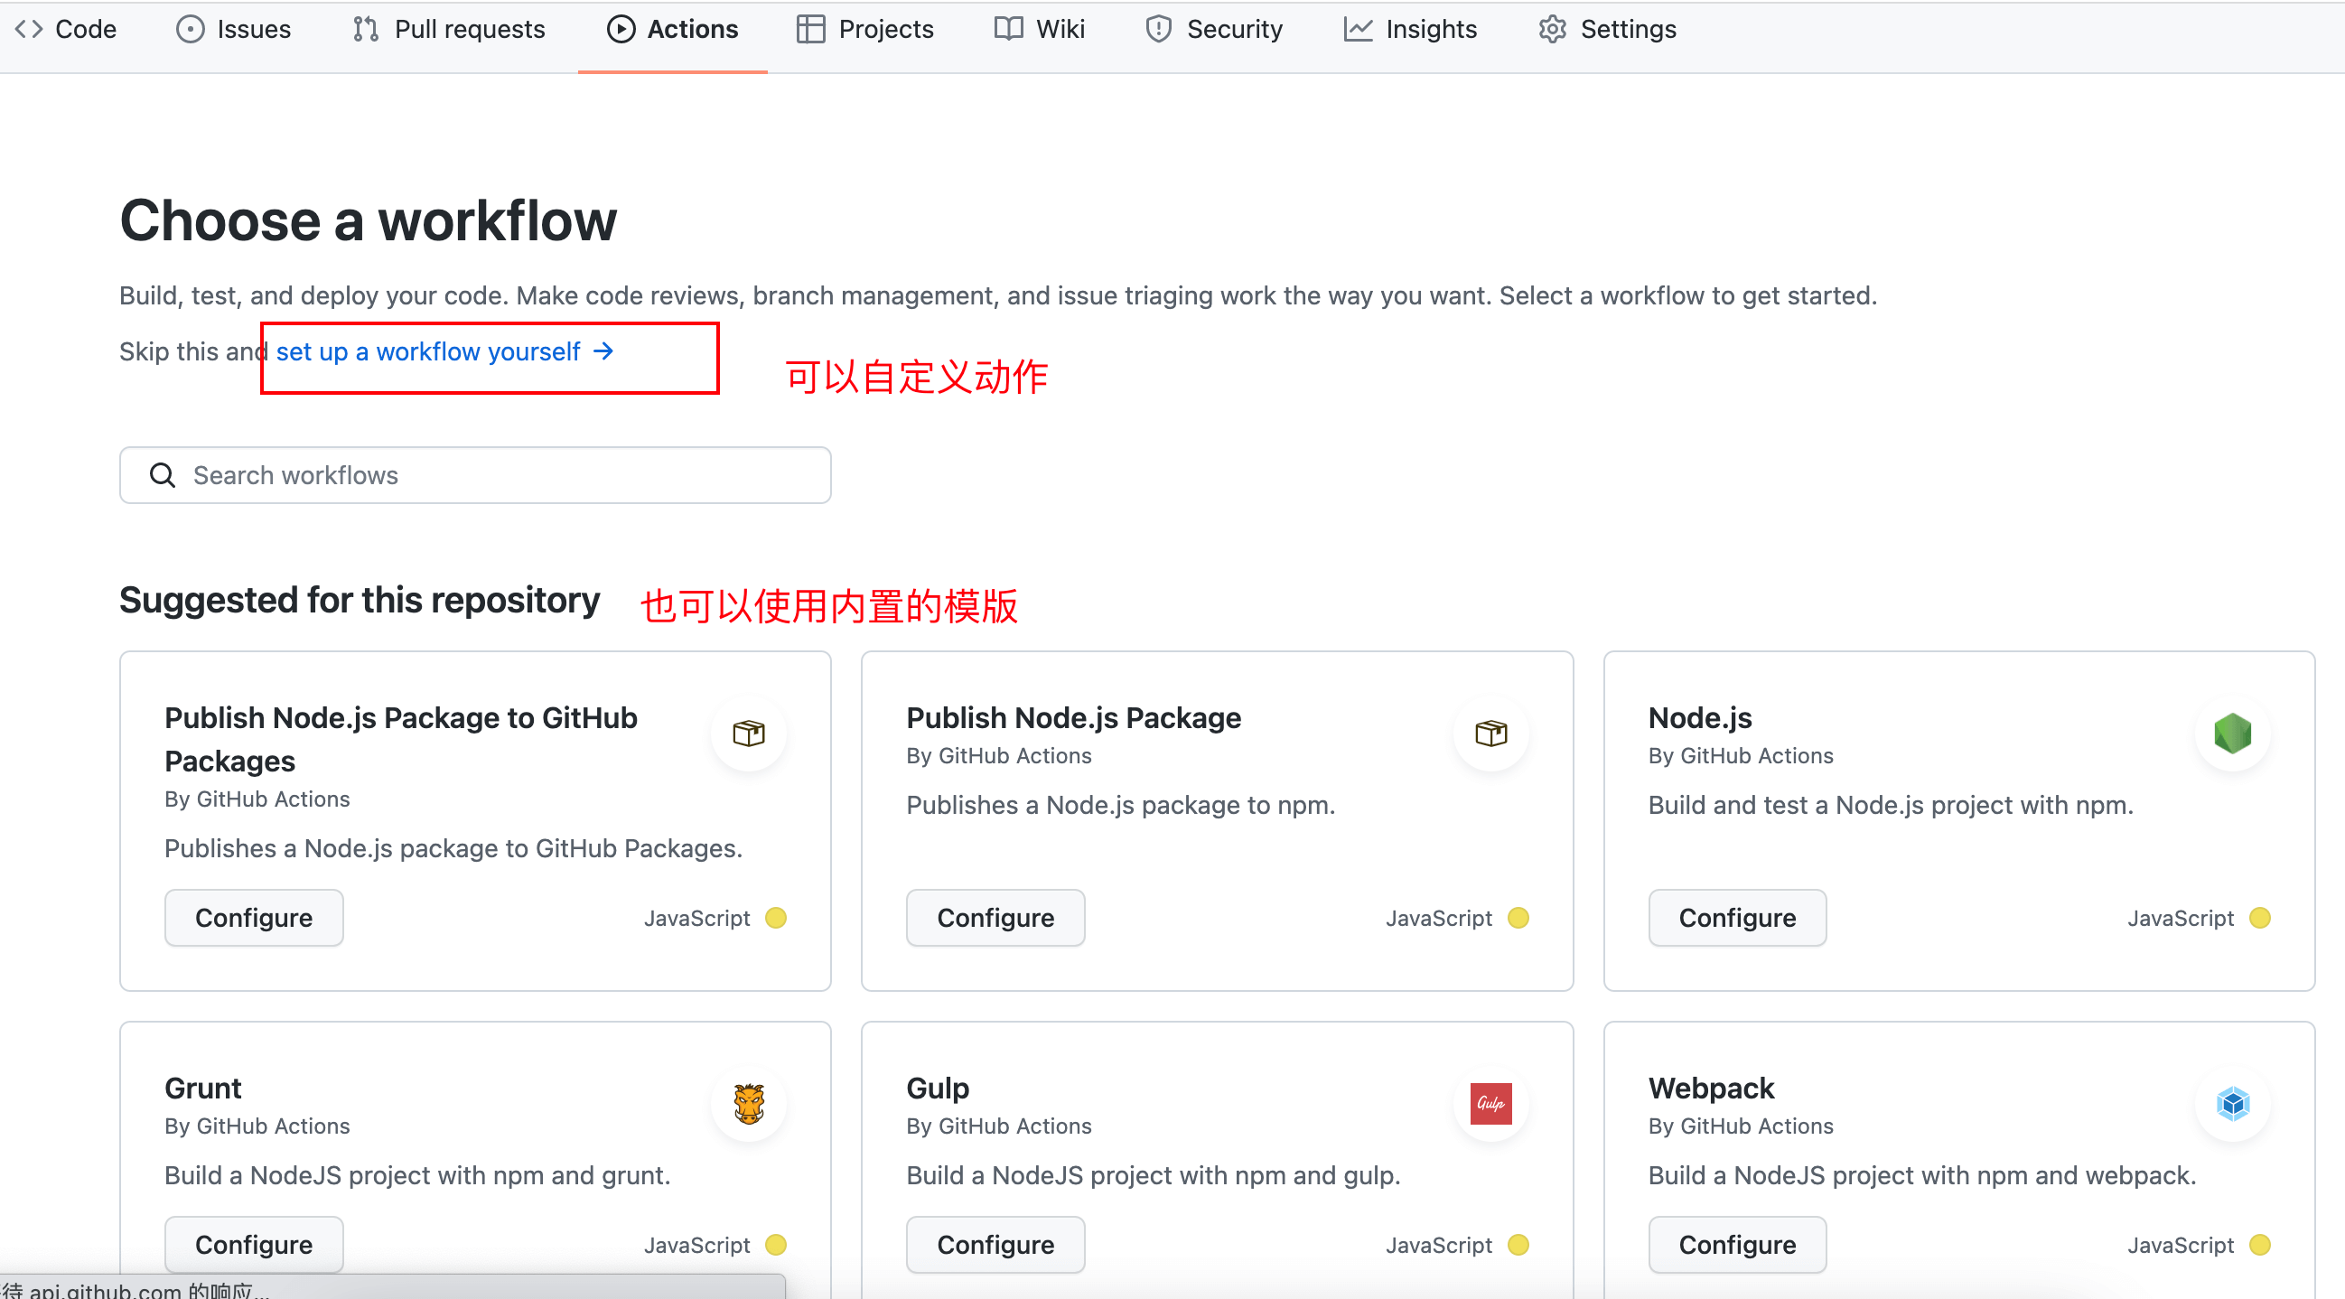Click the Insights graph icon

(x=1359, y=29)
